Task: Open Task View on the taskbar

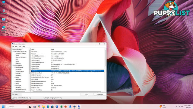Action: tap(30, 107)
